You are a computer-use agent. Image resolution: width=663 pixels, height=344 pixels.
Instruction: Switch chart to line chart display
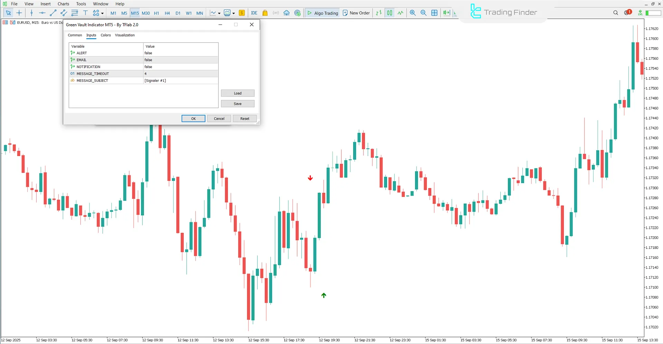pos(400,13)
